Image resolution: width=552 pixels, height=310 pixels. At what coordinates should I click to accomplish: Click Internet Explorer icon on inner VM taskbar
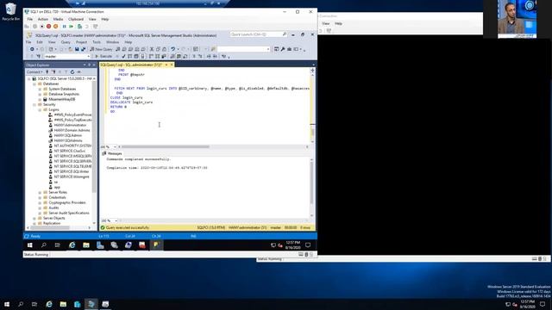pos(72,245)
